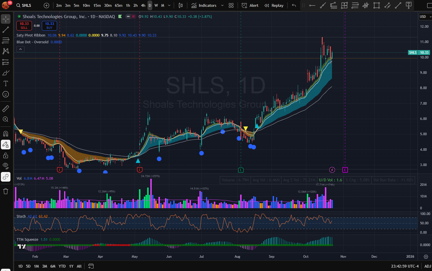The width and height of the screenshot is (432, 271).
Task: Click the purple upcoming earnings E marker
Action: [x=345, y=170]
